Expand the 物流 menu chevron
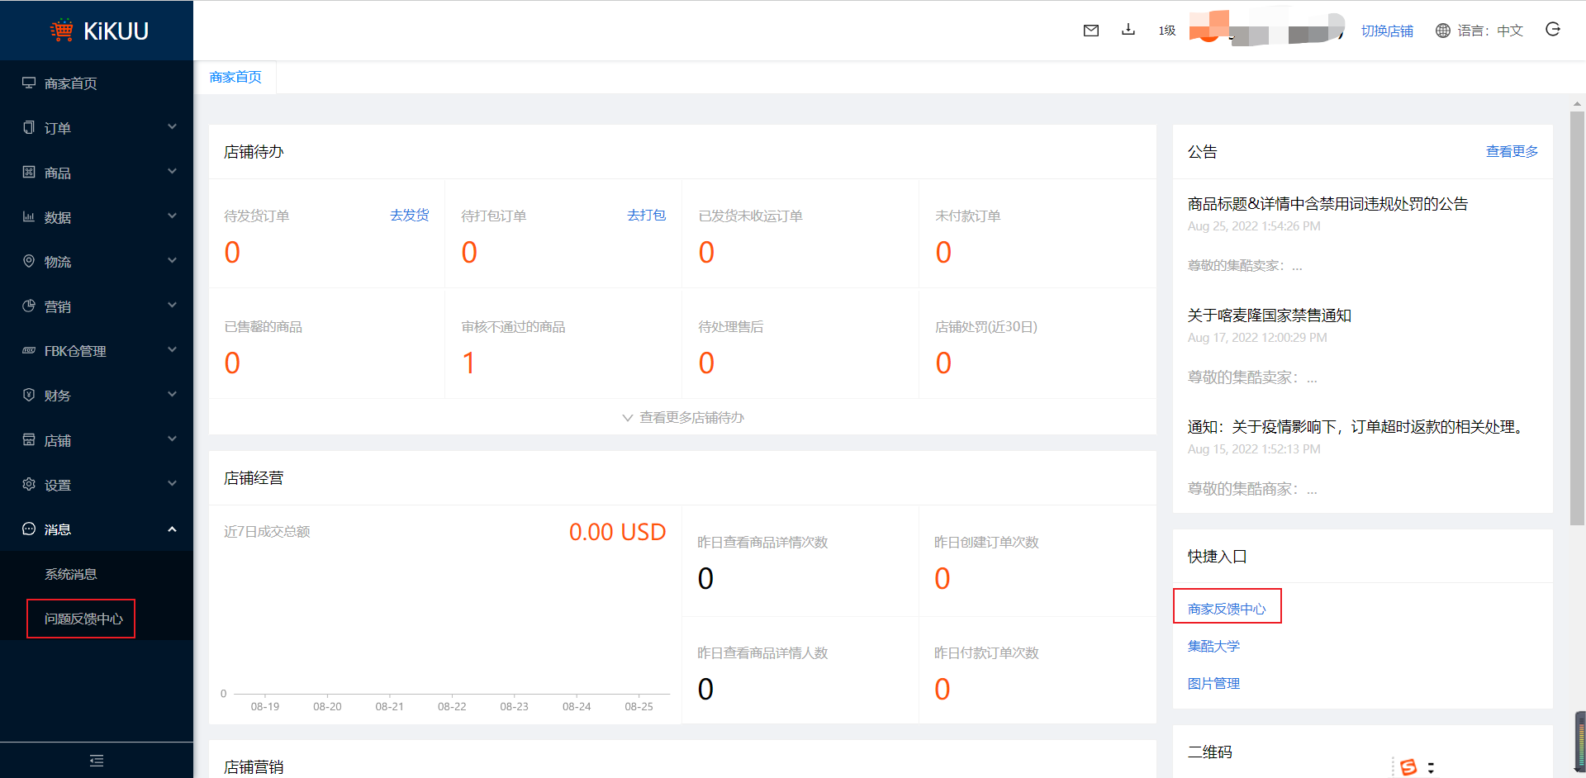 click(172, 260)
